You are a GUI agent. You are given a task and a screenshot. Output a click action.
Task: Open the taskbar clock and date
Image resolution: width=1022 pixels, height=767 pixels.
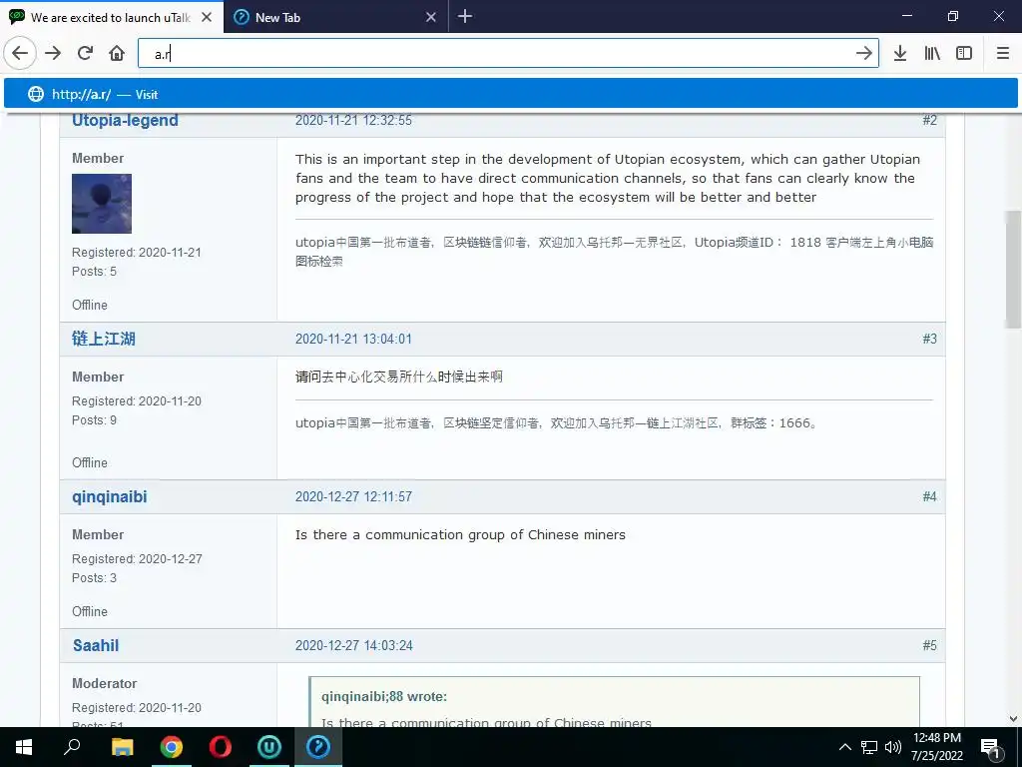click(937, 747)
